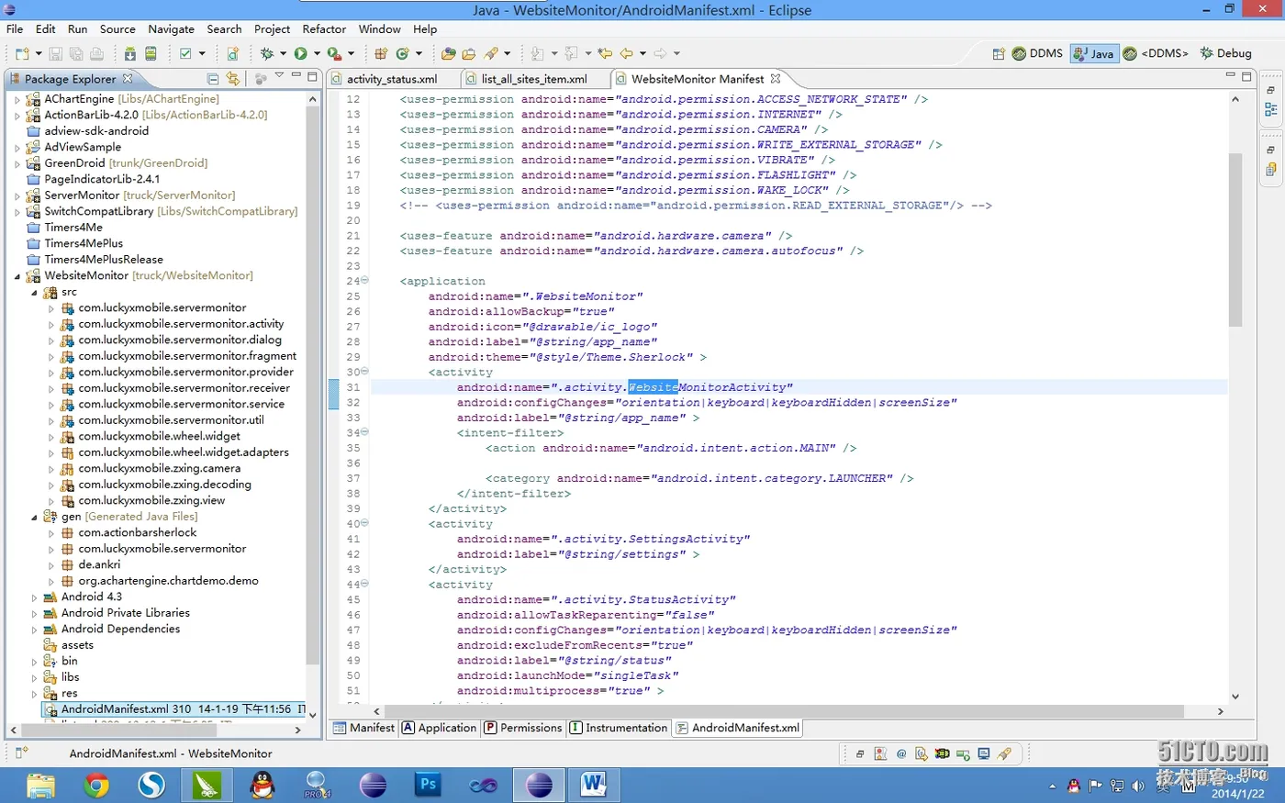The height and width of the screenshot is (803, 1285).
Task: Expand the ServerMonitor project node
Action: 17,195
